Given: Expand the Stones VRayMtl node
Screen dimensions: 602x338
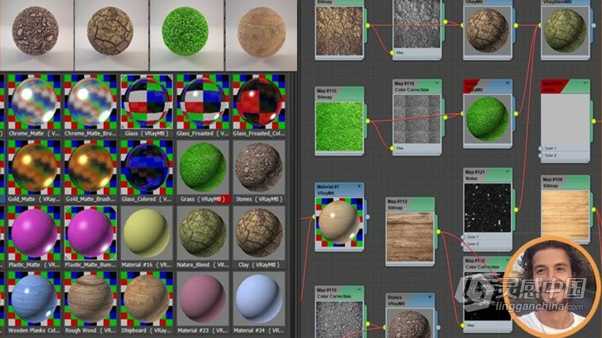Looking at the screenshot, I should click(430, 297).
